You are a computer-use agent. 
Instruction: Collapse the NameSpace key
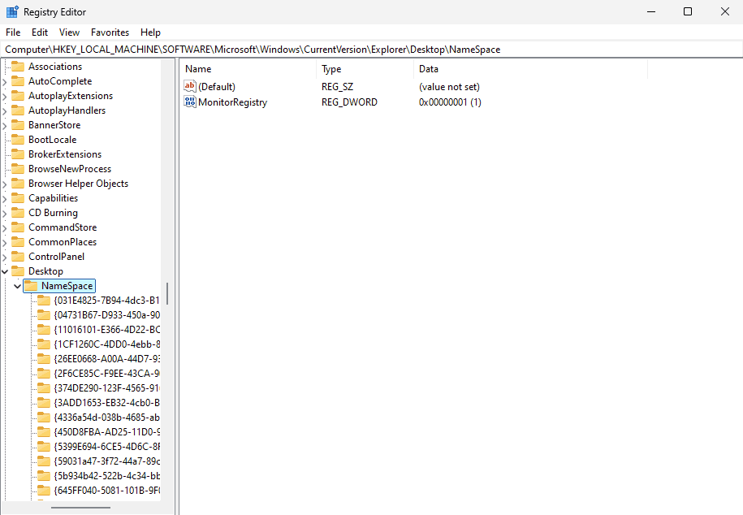click(18, 287)
